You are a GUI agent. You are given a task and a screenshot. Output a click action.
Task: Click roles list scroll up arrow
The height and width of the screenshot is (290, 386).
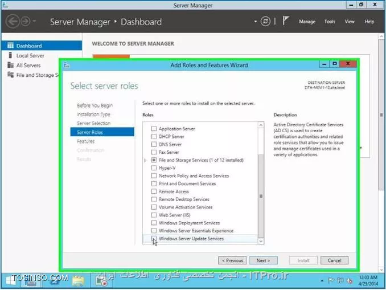[261, 125]
